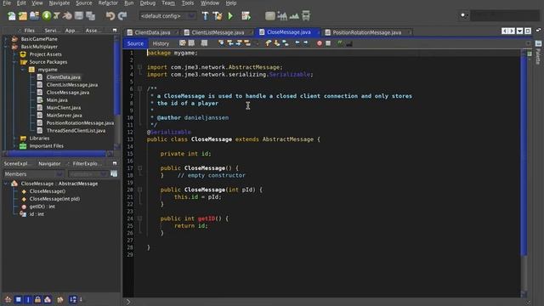
Task: Collapse the mygame package node
Action: tap(23, 70)
